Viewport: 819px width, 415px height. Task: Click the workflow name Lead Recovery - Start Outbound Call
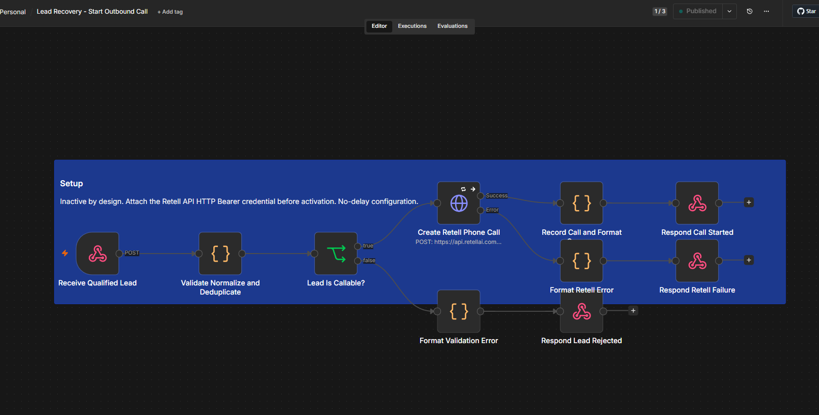(x=92, y=11)
